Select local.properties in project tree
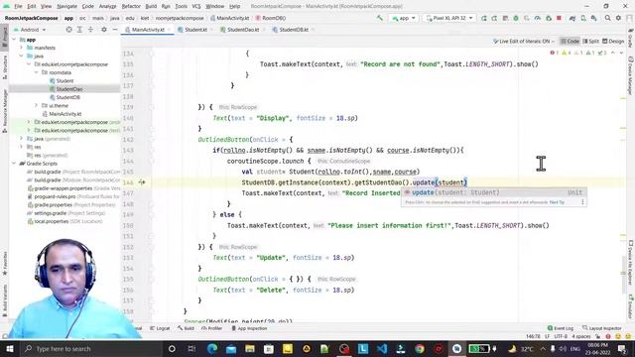The image size is (635, 357). coord(51,221)
